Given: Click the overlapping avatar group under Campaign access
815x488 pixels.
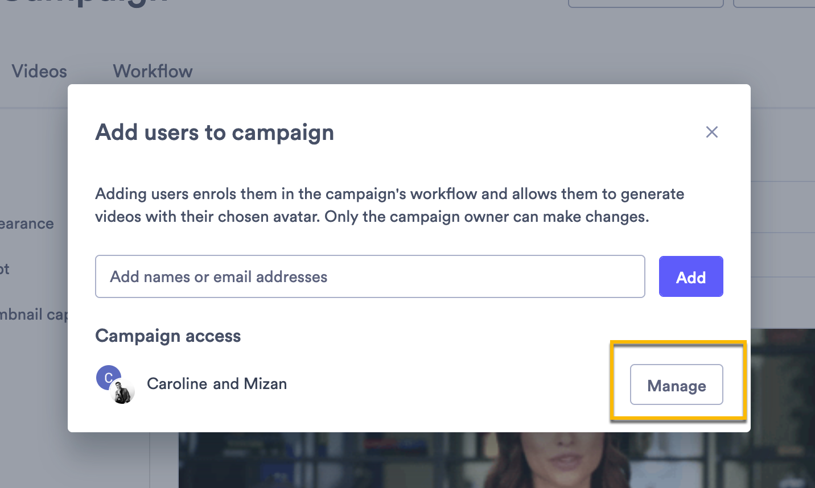Looking at the screenshot, I should [115, 384].
